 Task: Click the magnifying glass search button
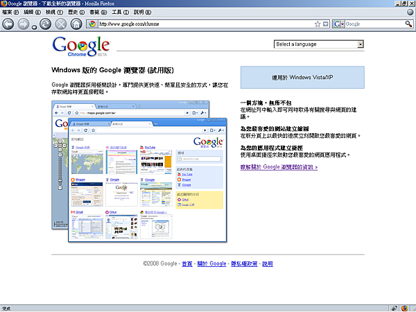pyautogui.click(x=408, y=24)
